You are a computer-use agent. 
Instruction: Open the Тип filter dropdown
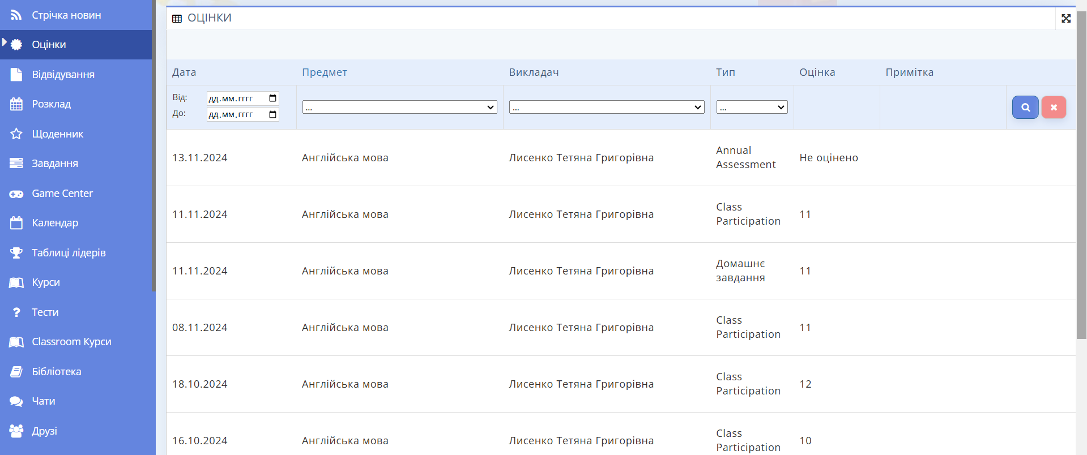[x=752, y=107]
